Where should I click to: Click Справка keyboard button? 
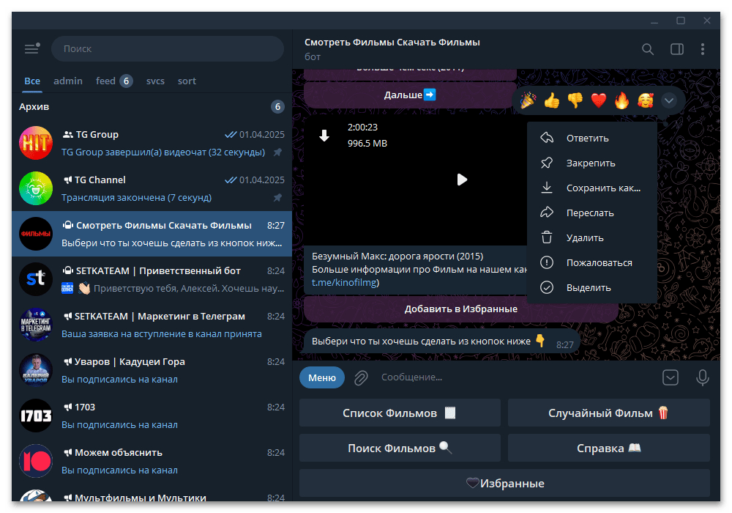(x=609, y=448)
